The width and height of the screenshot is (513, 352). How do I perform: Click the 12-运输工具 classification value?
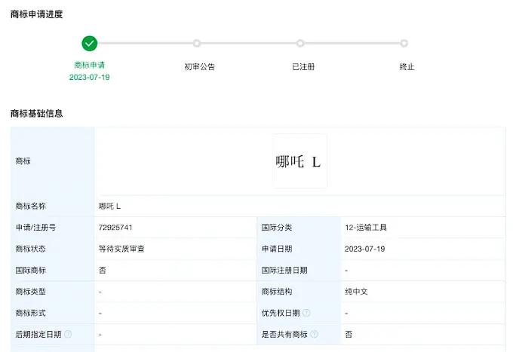(365, 228)
